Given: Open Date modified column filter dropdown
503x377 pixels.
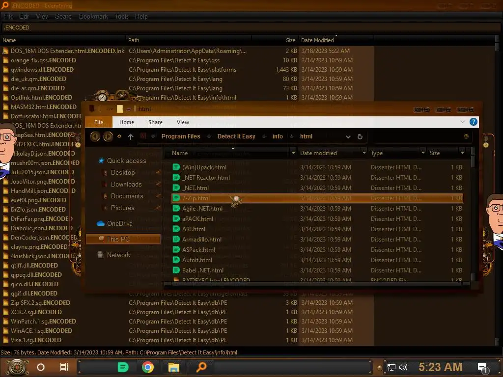Looking at the screenshot, I should 364,153.
